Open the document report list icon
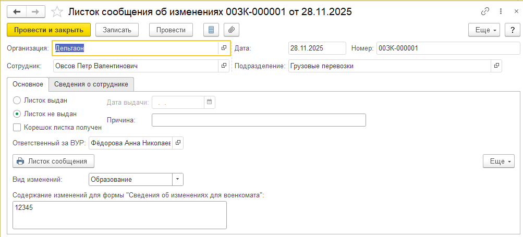This screenshot has height=237, width=523. pos(211,30)
